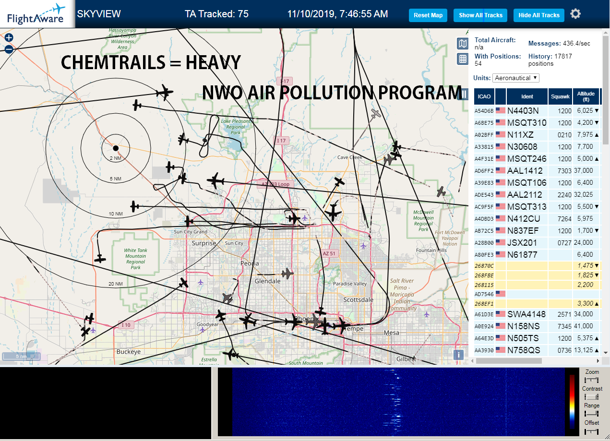Select aircraft icon left of AZ 303 Loop label
Viewport: 610px width, 441px height.
click(216, 181)
